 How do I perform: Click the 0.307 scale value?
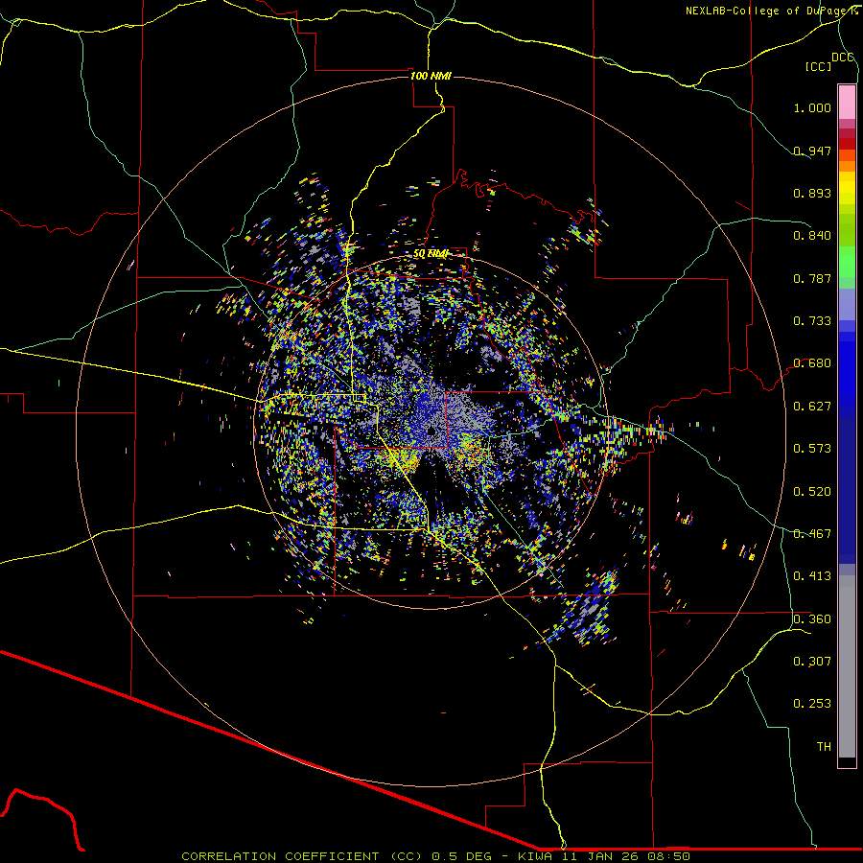812,662
